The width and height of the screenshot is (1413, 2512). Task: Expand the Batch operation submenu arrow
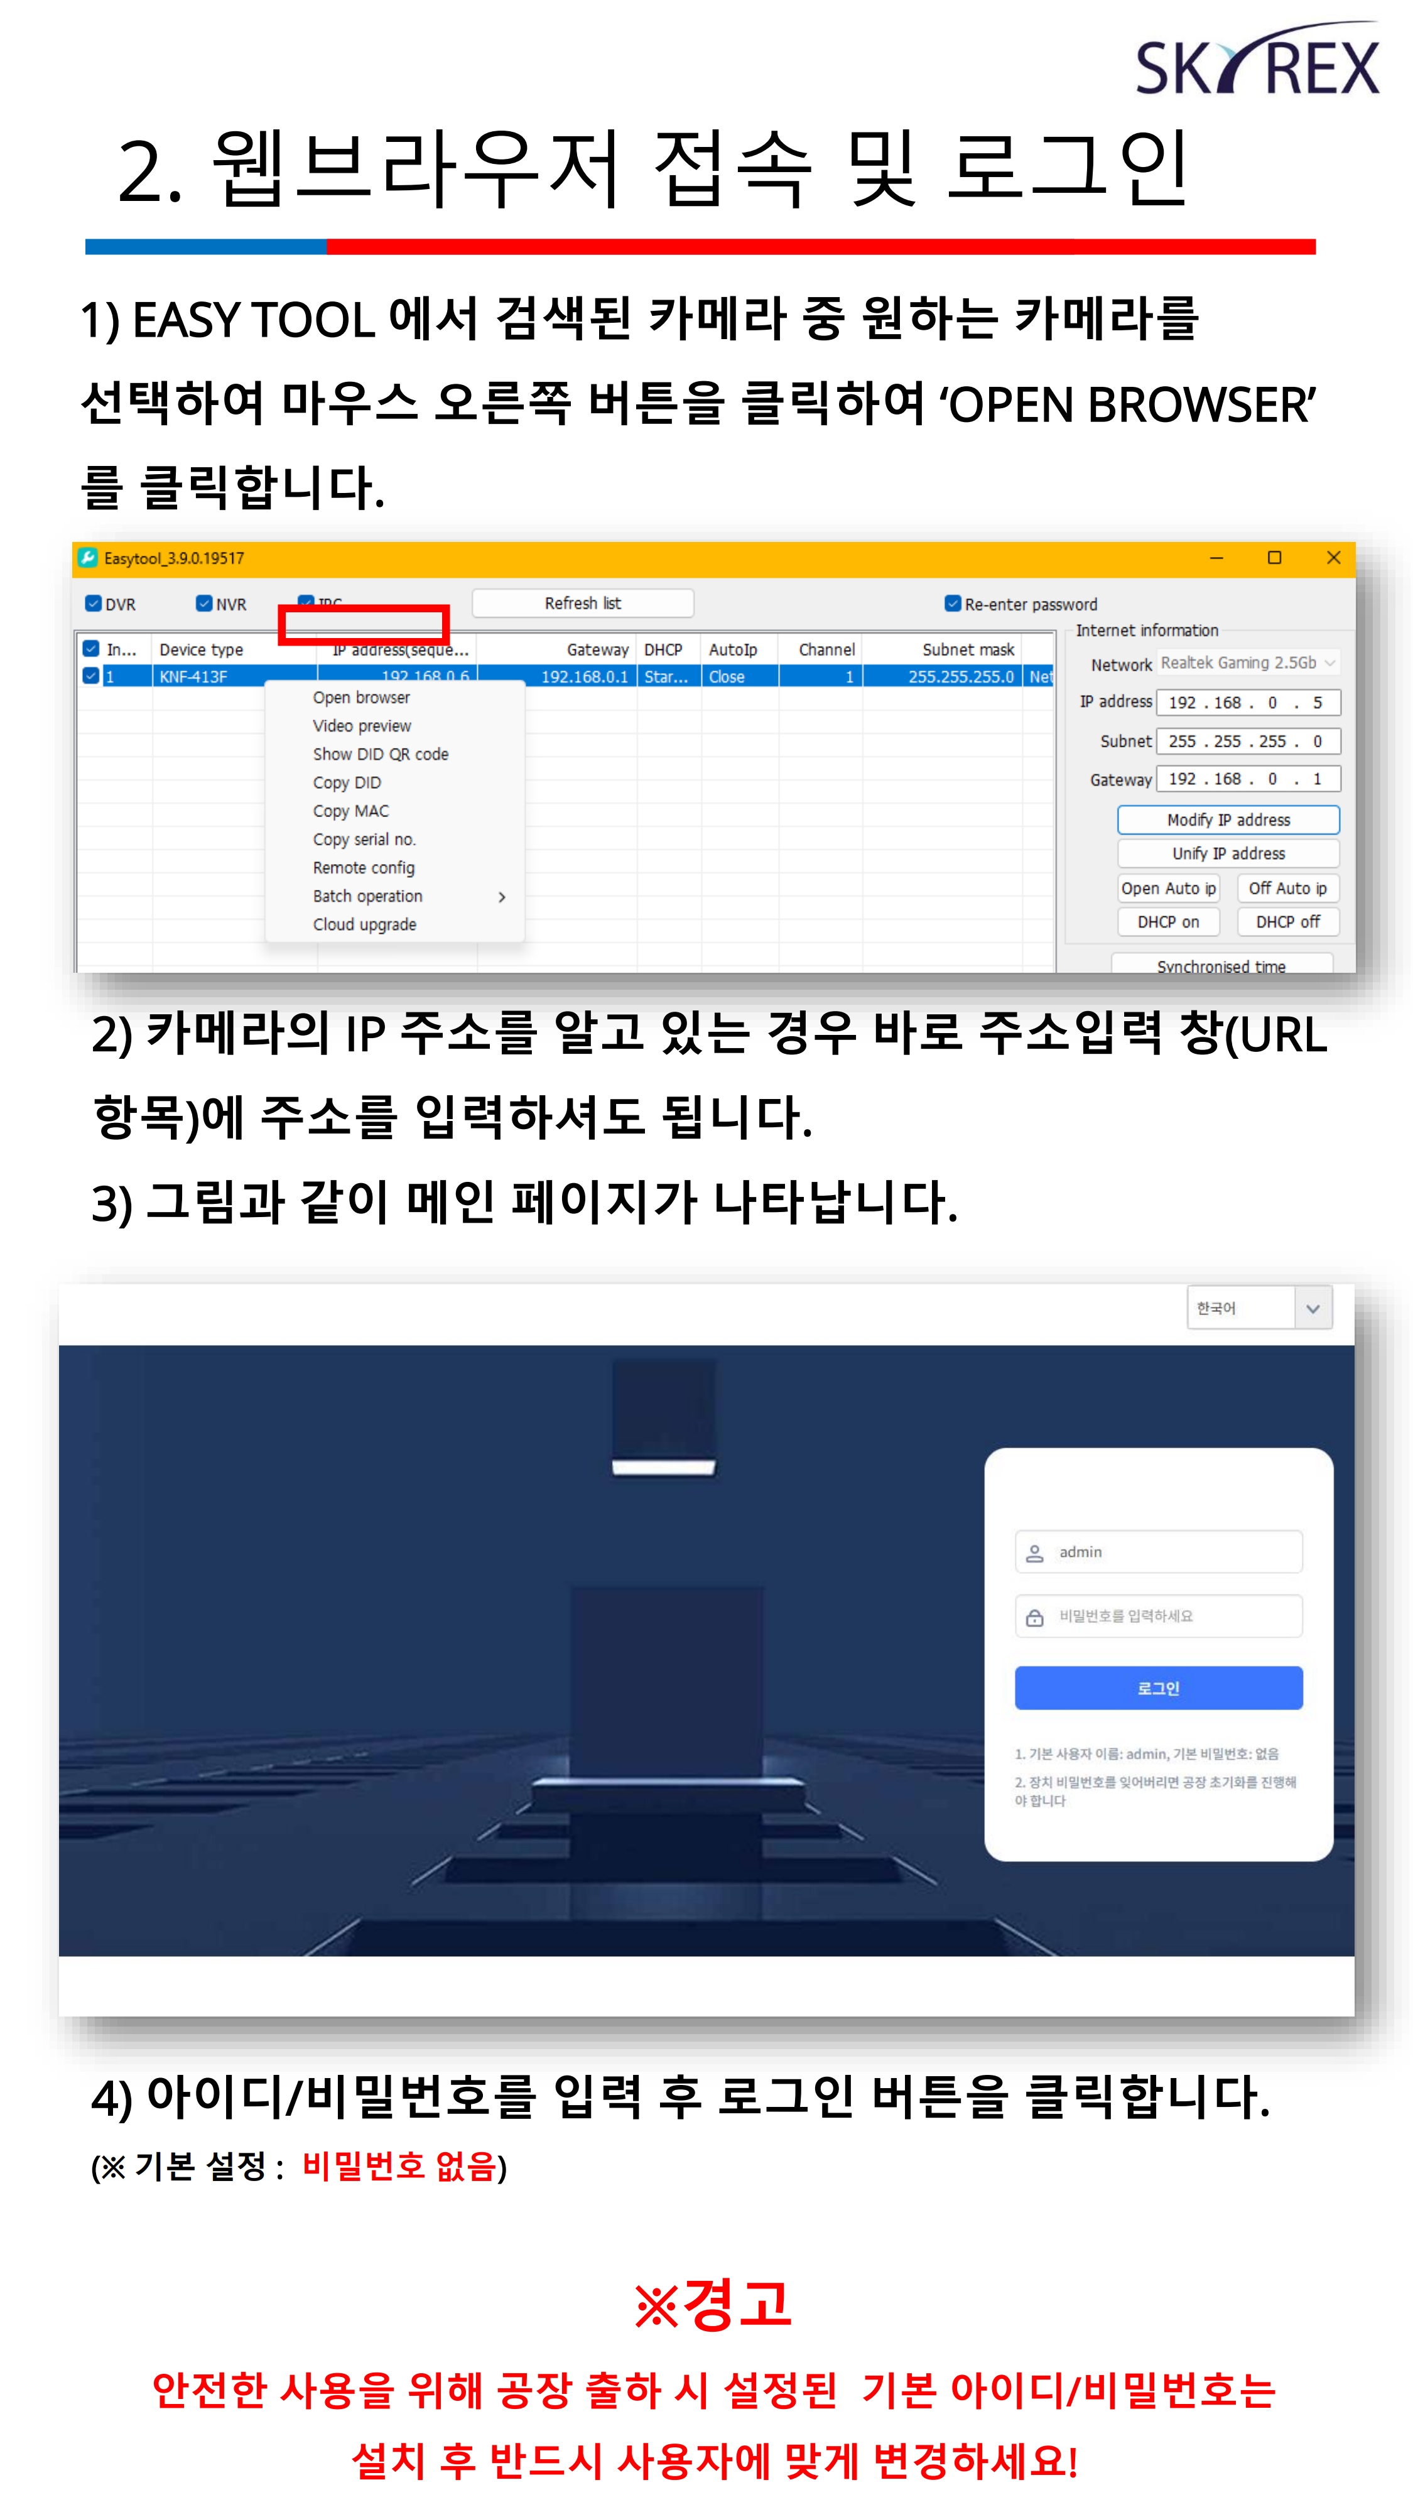point(501,897)
